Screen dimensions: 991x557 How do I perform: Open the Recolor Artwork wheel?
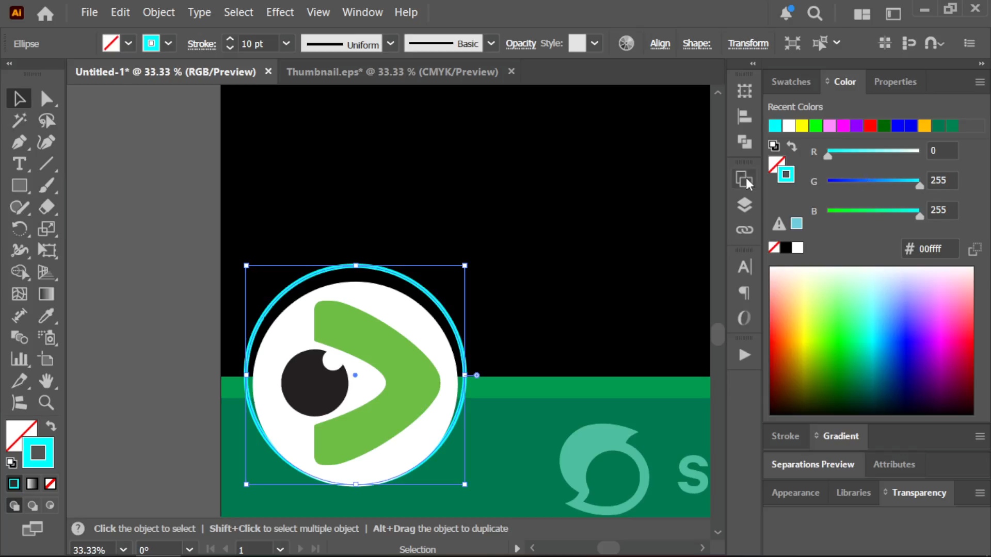click(x=626, y=43)
